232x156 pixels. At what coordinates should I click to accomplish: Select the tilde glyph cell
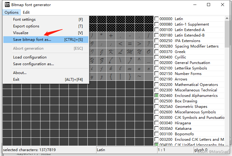point(139,76)
